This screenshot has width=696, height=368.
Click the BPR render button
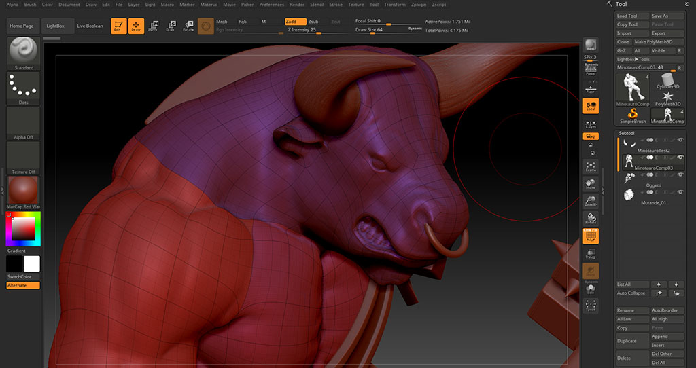[x=591, y=45]
